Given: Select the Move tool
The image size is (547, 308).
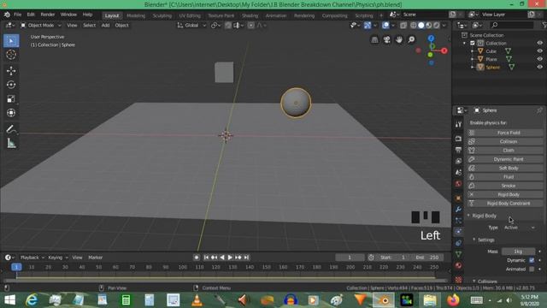Looking at the screenshot, I should point(11,71).
